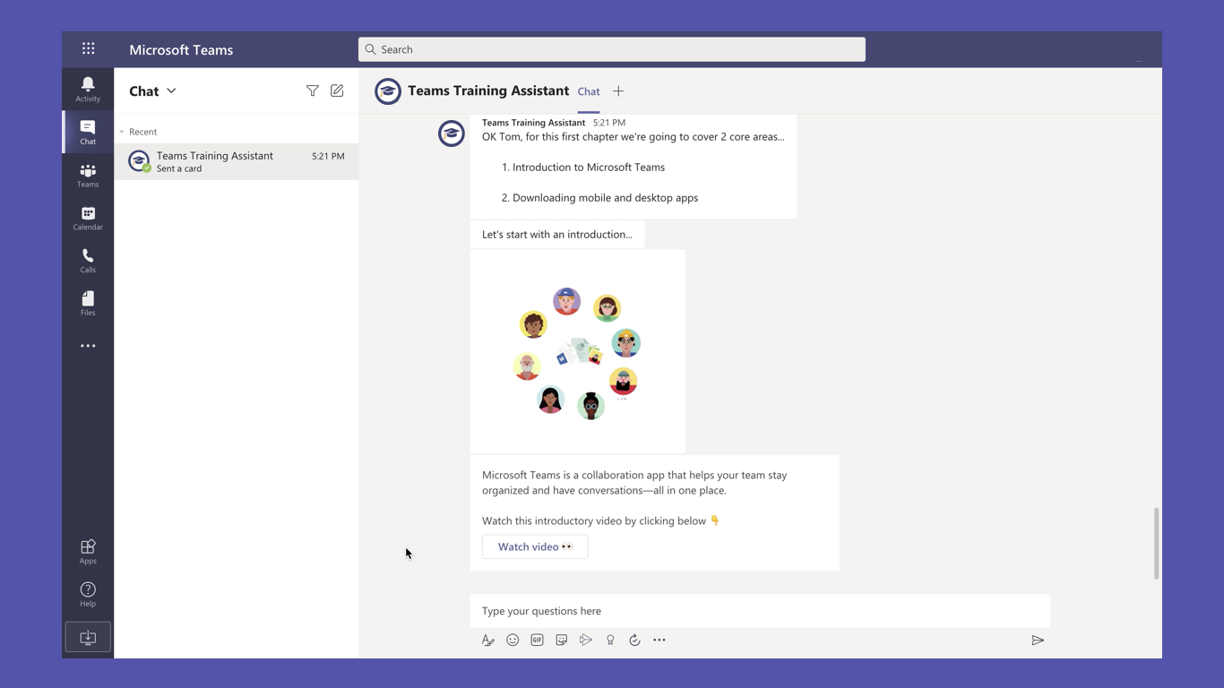Click the approvals loop icon in compose bar
The height and width of the screenshot is (688, 1224).
click(634, 640)
